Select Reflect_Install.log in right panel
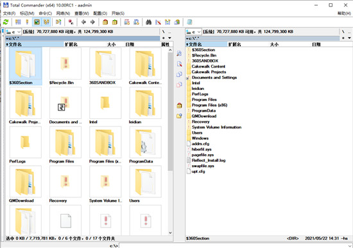 tap(209, 160)
